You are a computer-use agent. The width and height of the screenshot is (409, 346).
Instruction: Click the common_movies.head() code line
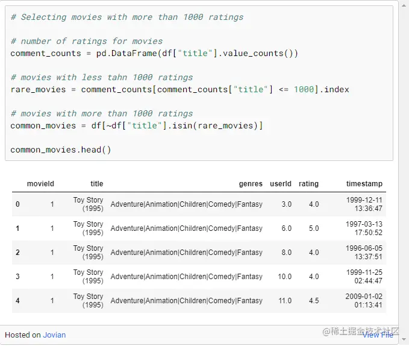(x=61, y=149)
